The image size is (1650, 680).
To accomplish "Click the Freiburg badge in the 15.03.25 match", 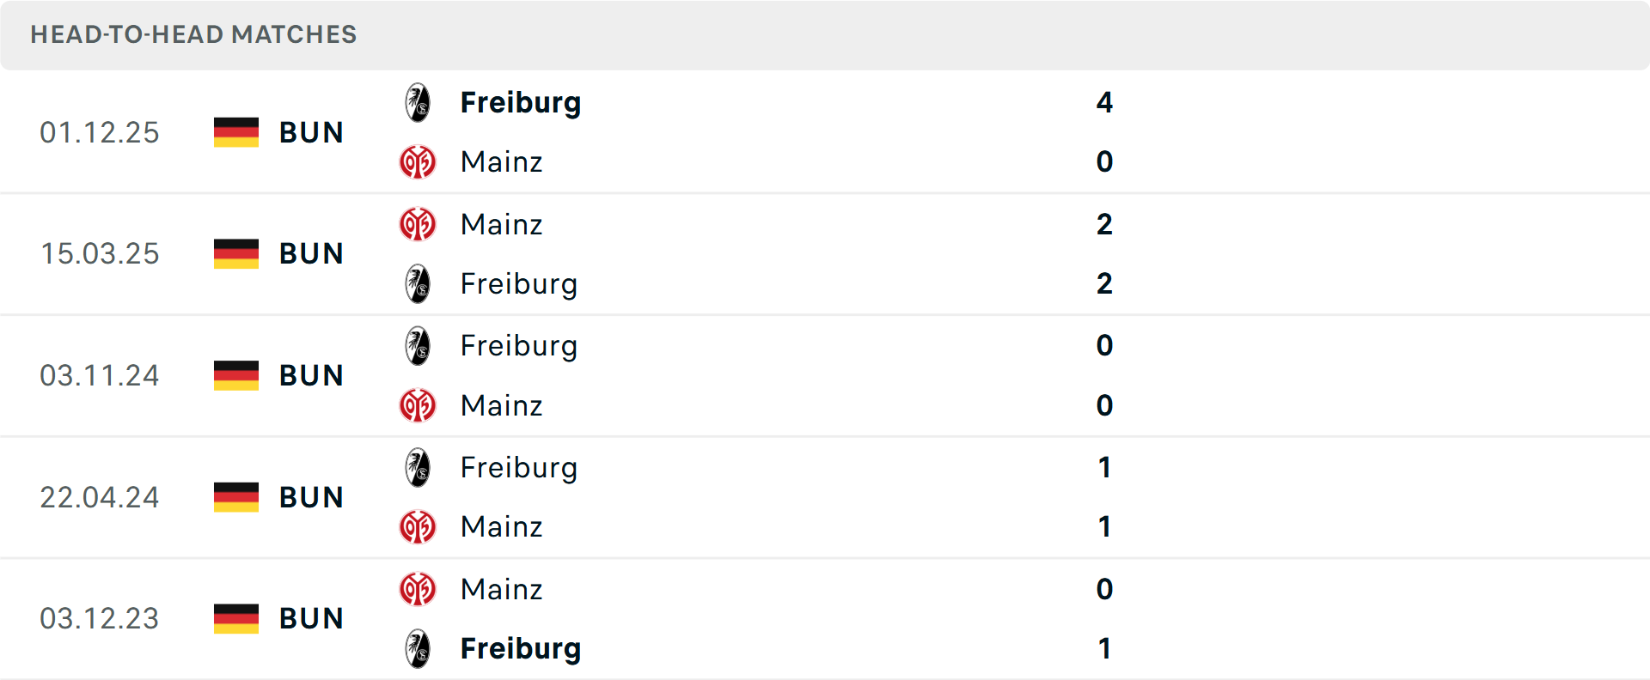I will (x=419, y=283).
